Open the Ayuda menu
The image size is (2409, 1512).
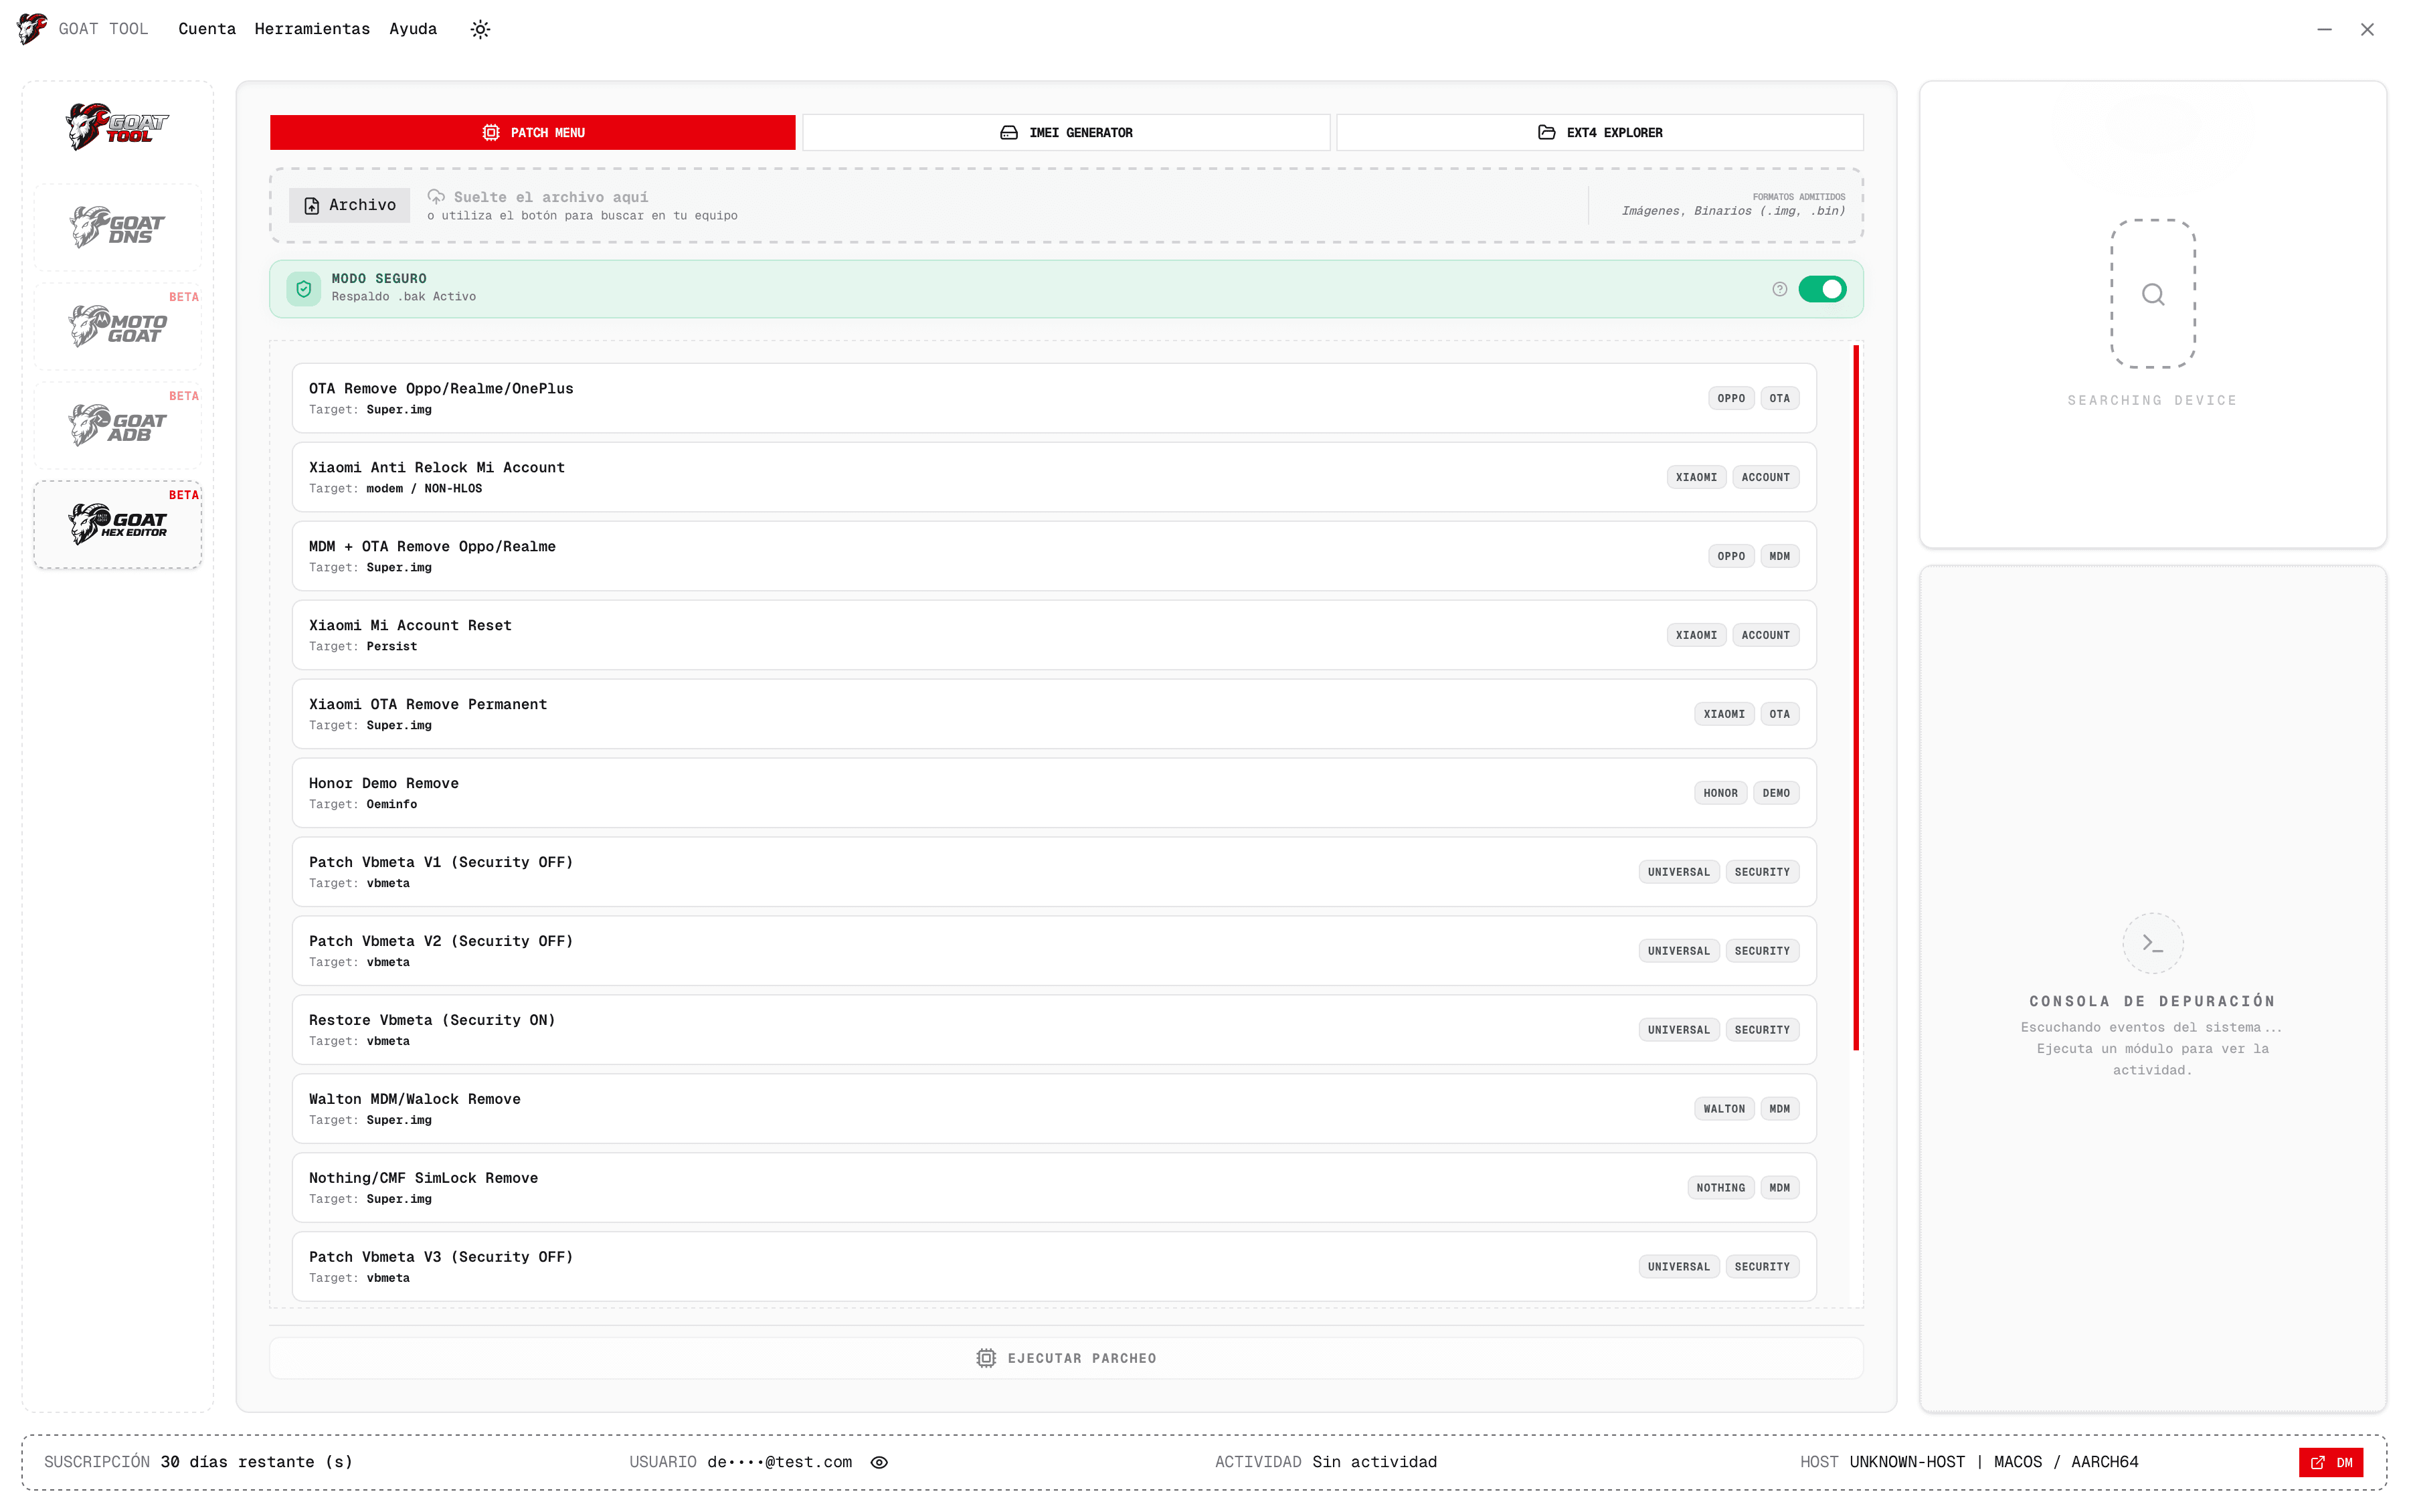tap(413, 29)
